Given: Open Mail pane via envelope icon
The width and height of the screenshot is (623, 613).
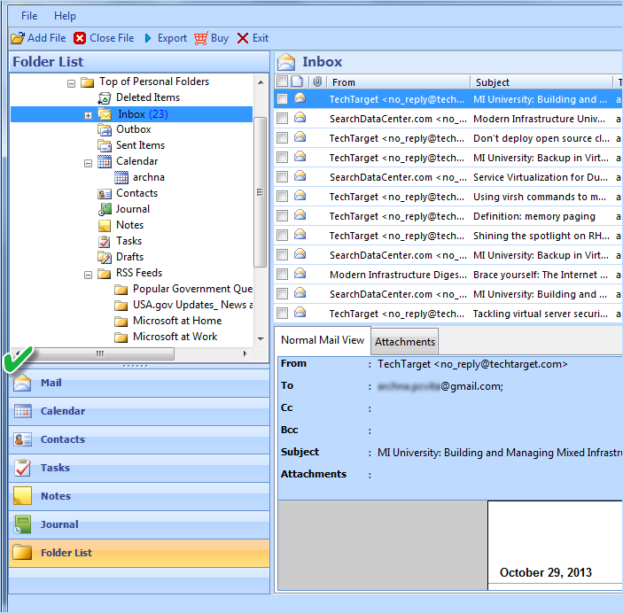Looking at the screenshot, I should [22, 383].
